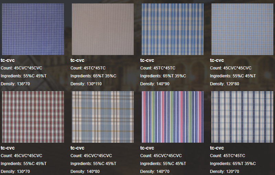The height and width of the screenshot is (175, 275).
Task: Open the red-and-white plaid thumbnail with Density 130*70
Action: [33, 117]
